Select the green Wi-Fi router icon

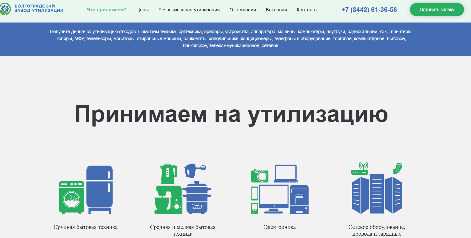click(360, 169)
